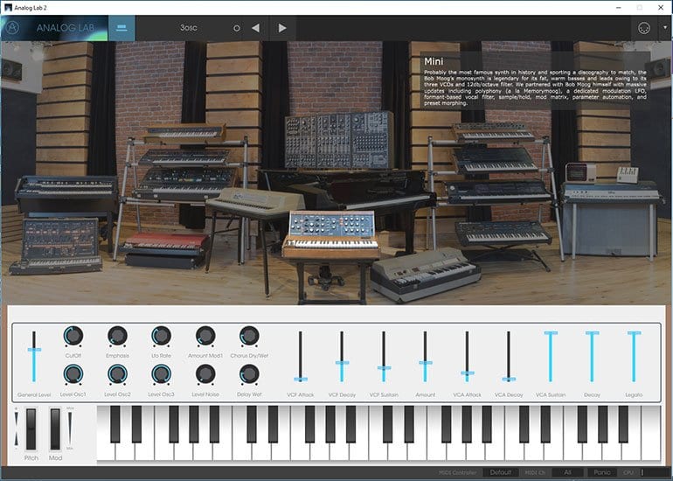Open the MIDI settings plug icon
Image resolution: width=673 pixels, height=481 pixels.
(x=646, y=28)
